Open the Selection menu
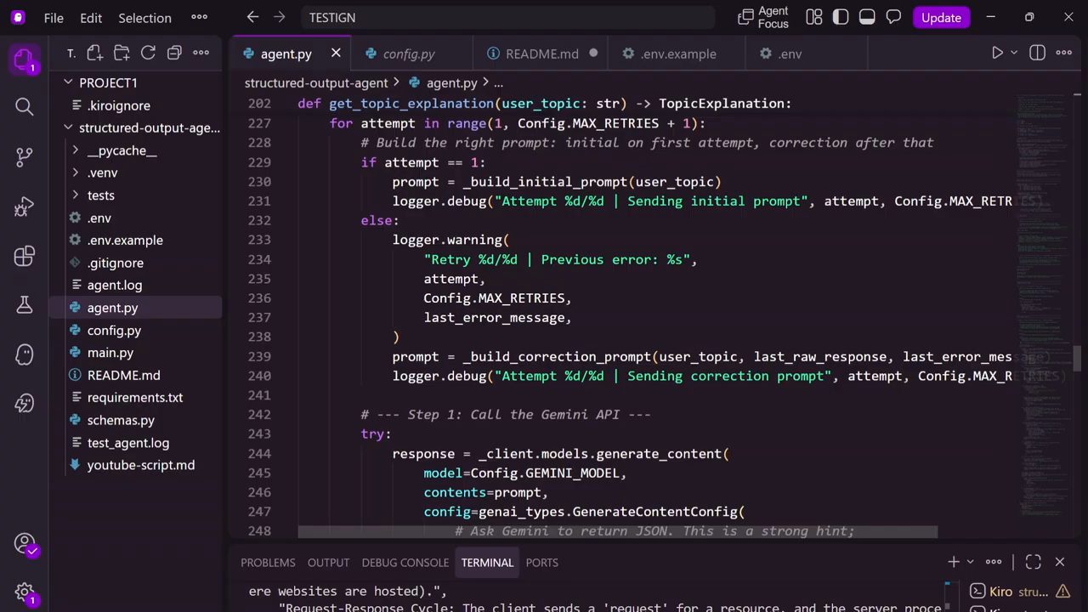Image resolution: width=1088 pixels, height=612 pixels. [x=144, y=17]
